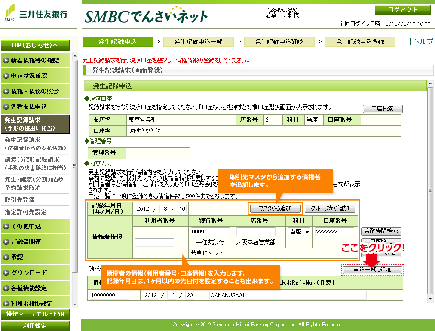Screen dimensions: 435x331
Task: Click the arrow icon beside 申込状況確認
Action: point(6,76)
